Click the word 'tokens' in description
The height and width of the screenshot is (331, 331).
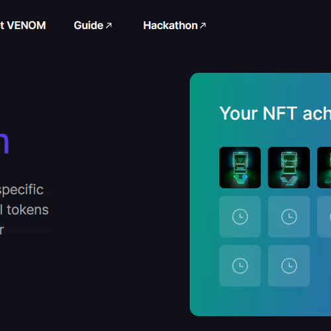tap(27, 210)
